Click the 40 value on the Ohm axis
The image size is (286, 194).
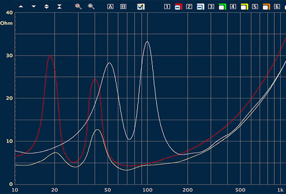[x=9, y=13]
